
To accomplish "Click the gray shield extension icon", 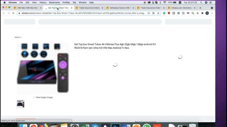I will [198, 13].
